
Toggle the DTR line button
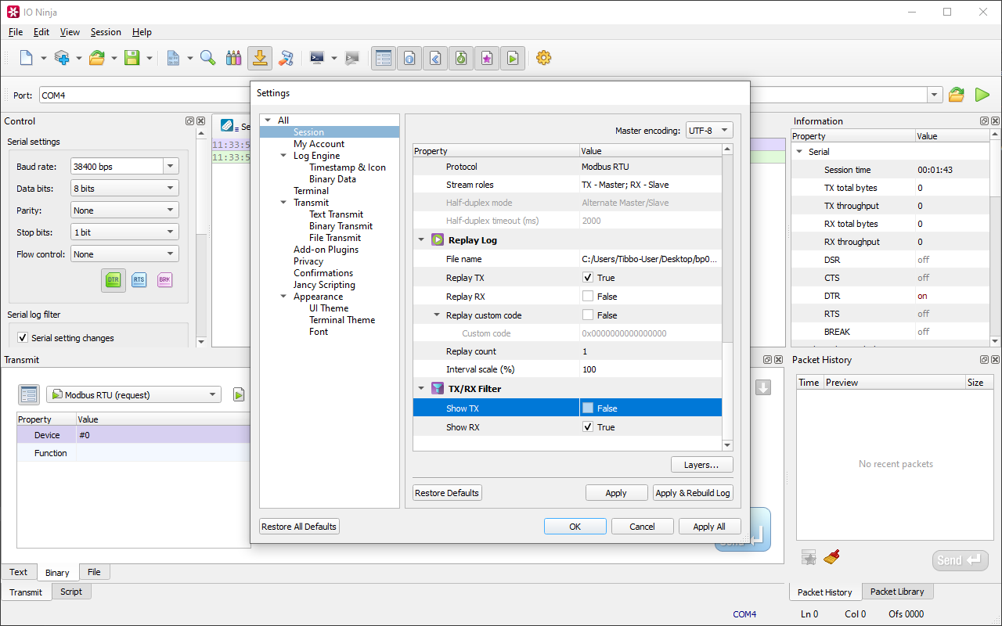tap(114, 279)
